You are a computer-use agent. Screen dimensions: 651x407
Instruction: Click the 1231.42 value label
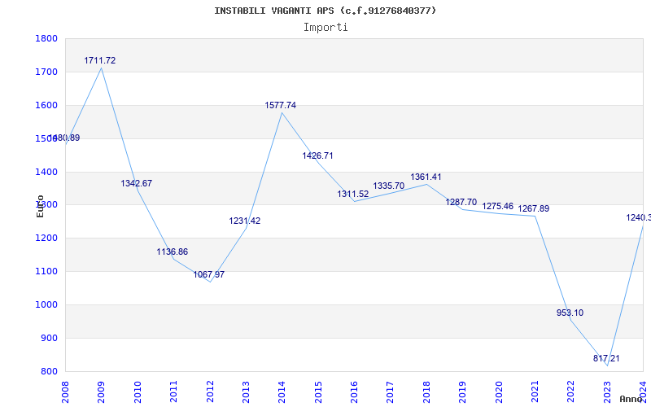coord(245,221)
